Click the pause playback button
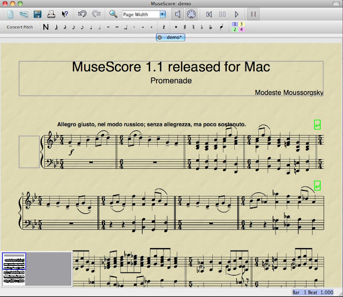343x297 pixels. [222, 14]
